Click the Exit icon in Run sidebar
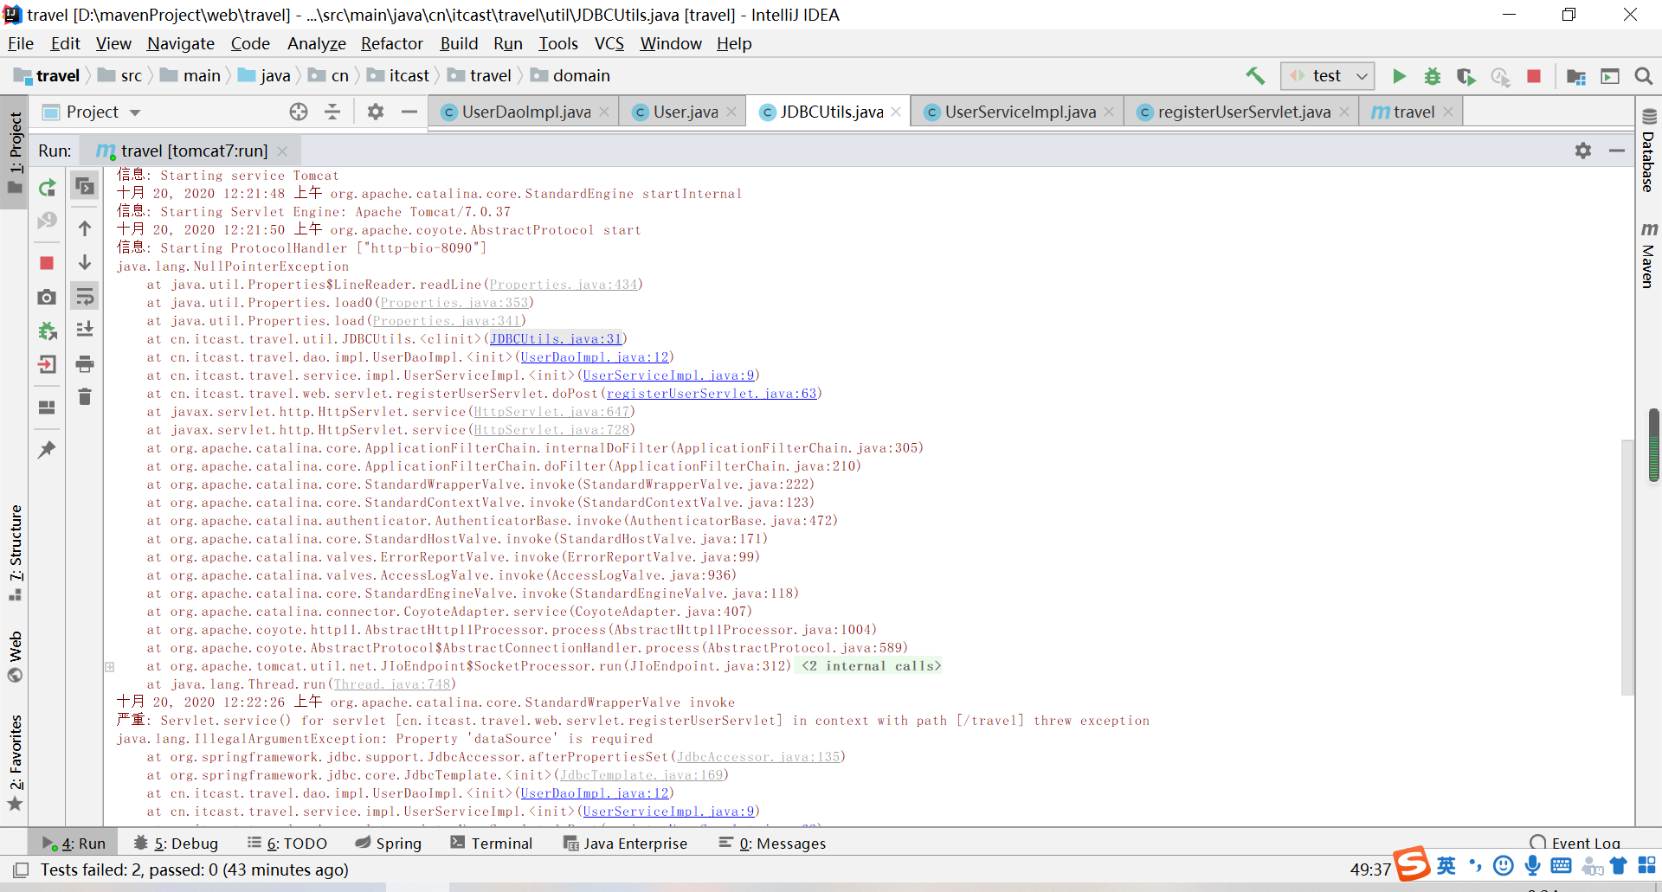1662x892 pixels. [47, 364]
